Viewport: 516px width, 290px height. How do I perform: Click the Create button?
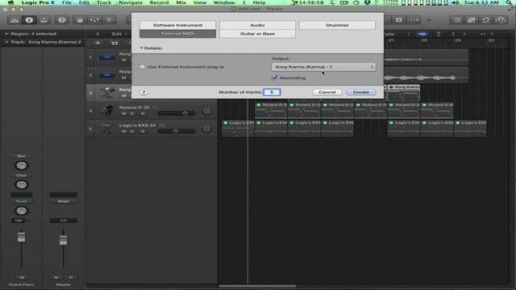tap(361, 92)
